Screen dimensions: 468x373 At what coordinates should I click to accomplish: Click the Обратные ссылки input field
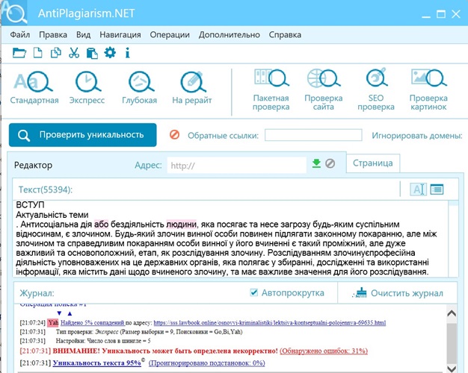313,135
